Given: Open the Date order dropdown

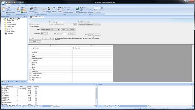Looking at the screenshot, I should pyautogui.click(x=44, y=34).
